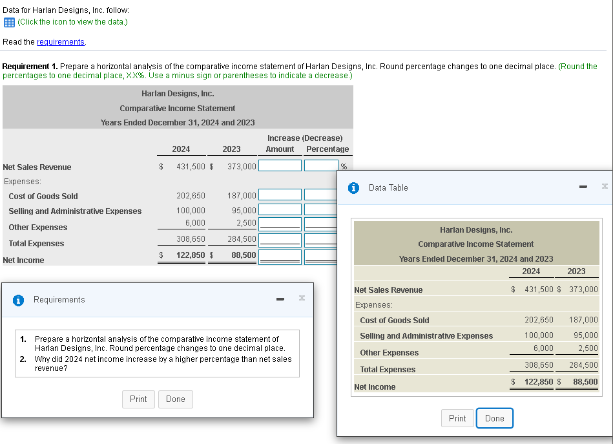Select the Net Sales Revenue percentage field
The width and height of the screenshot is (613, 444).
(321, 165)
